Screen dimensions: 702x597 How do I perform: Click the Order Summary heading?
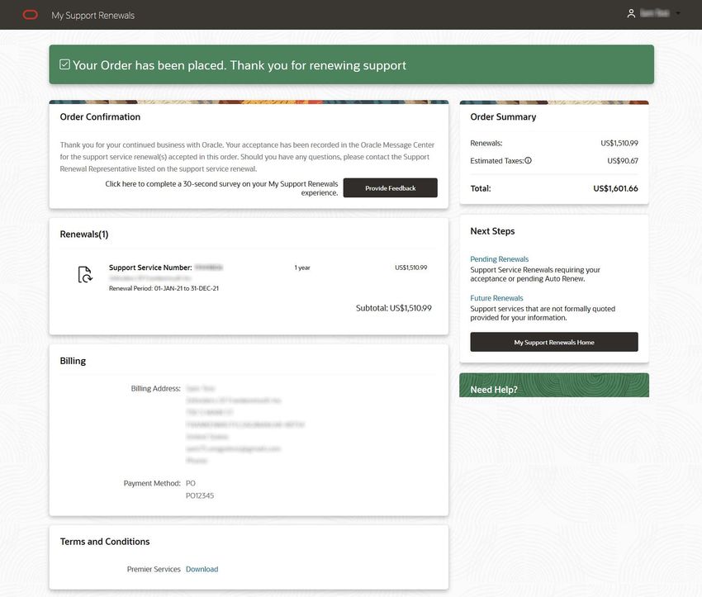pyautogui.click(x=503, y=116)
